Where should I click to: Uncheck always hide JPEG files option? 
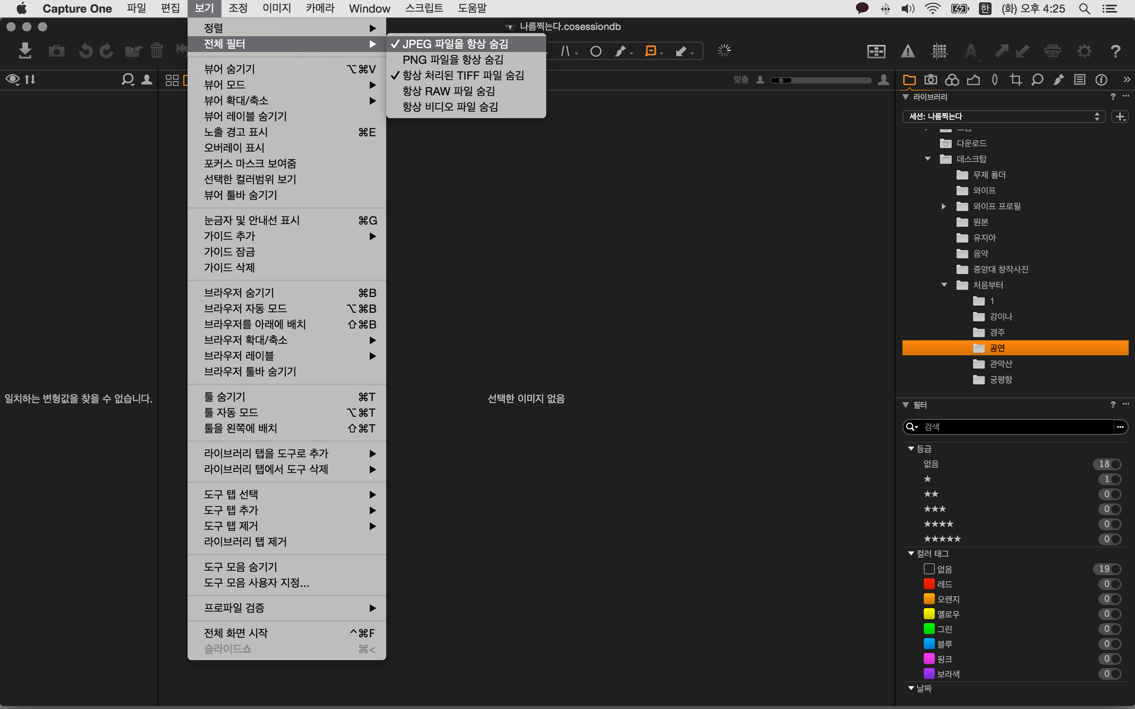454,44
